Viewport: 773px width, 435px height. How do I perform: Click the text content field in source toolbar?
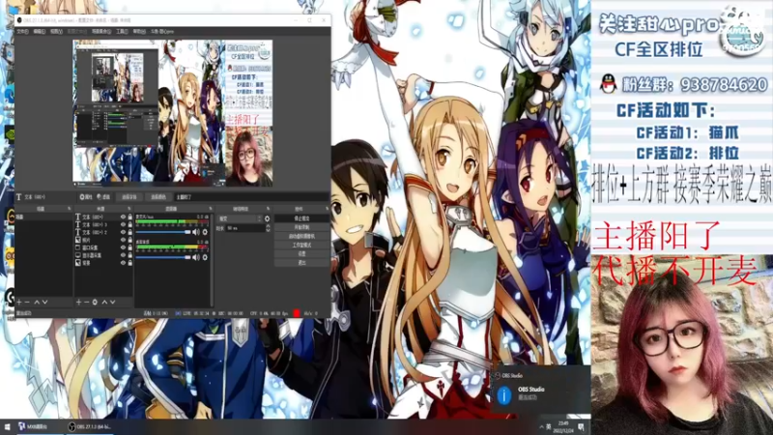click(x=251, y=197)
